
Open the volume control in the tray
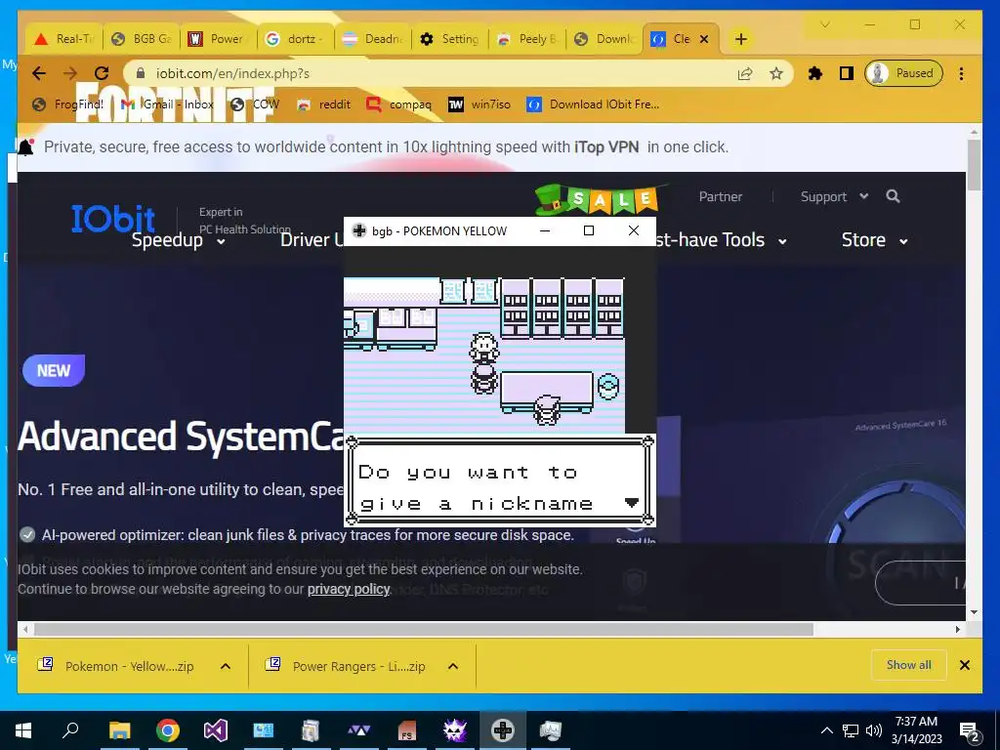click(x=874, y=730)
